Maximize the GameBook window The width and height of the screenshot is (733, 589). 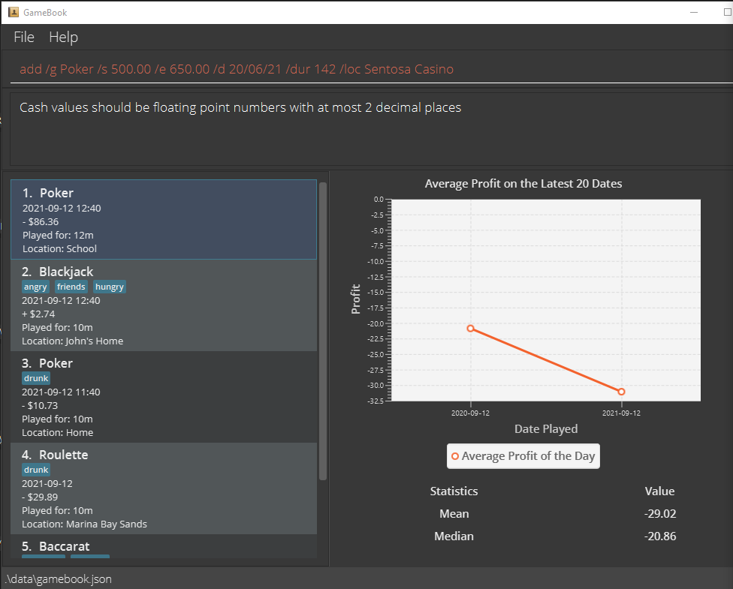[x=727, y=12]
